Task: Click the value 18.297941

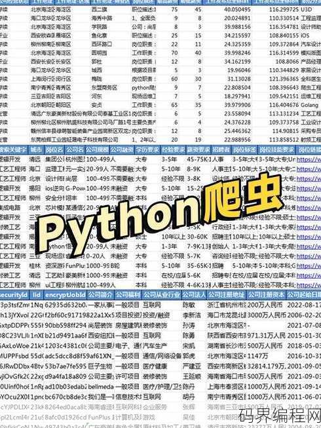Action: [x=237, y=96]
